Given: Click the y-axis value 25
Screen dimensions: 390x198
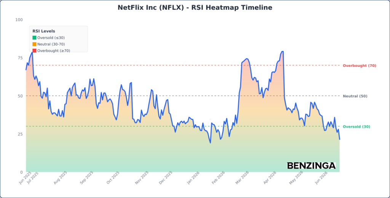Looking at the screenshot, I should [20, 134].
